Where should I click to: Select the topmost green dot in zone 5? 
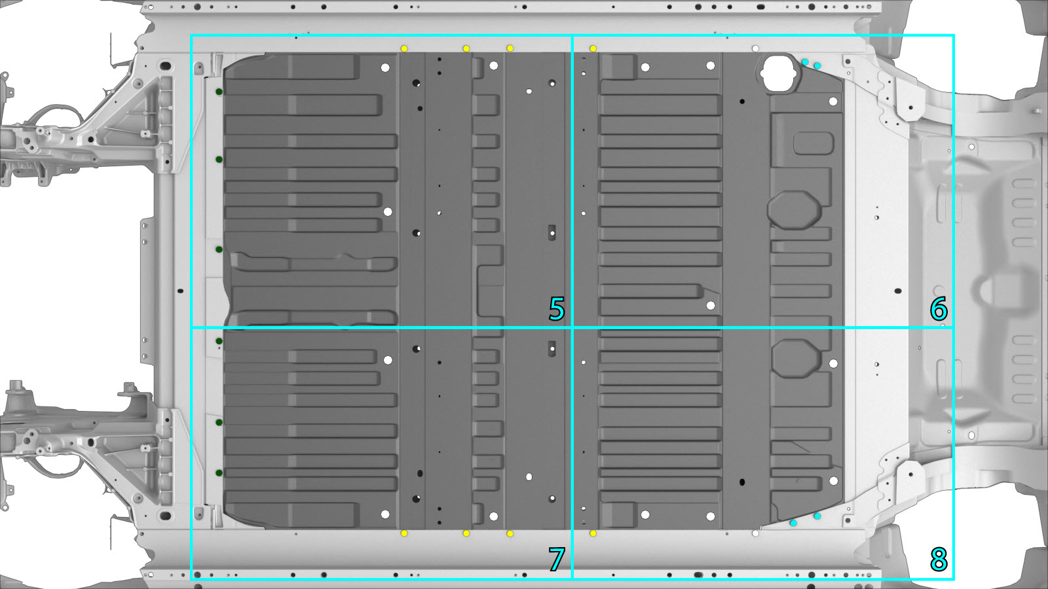click(x=219, y=92)
